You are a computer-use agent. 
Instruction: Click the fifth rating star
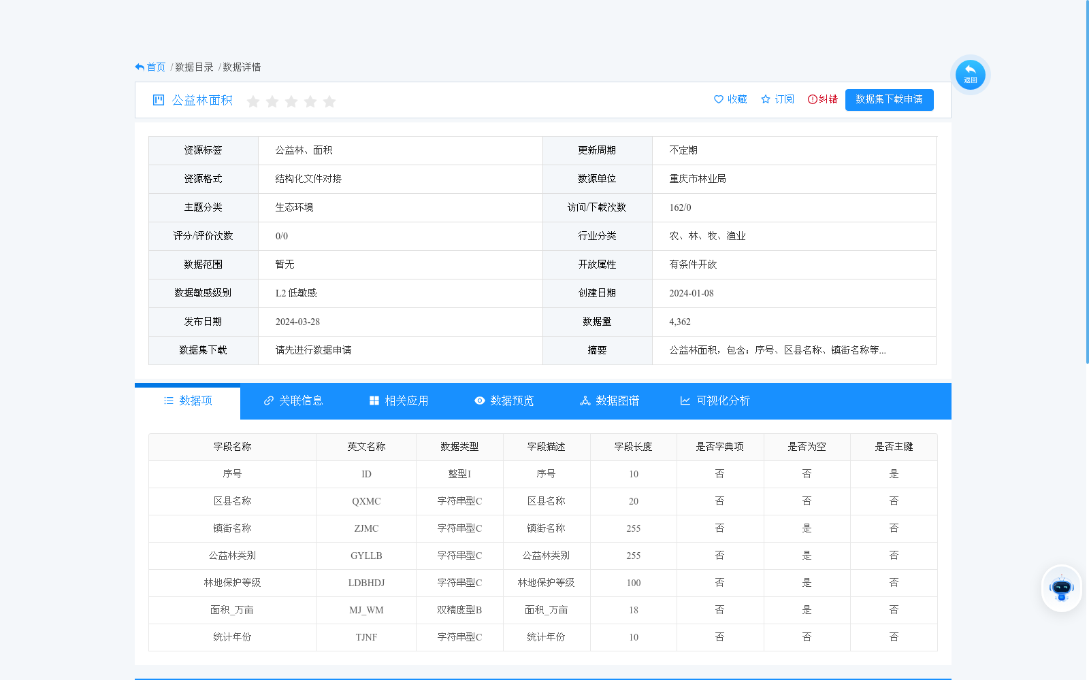point(329,101)
